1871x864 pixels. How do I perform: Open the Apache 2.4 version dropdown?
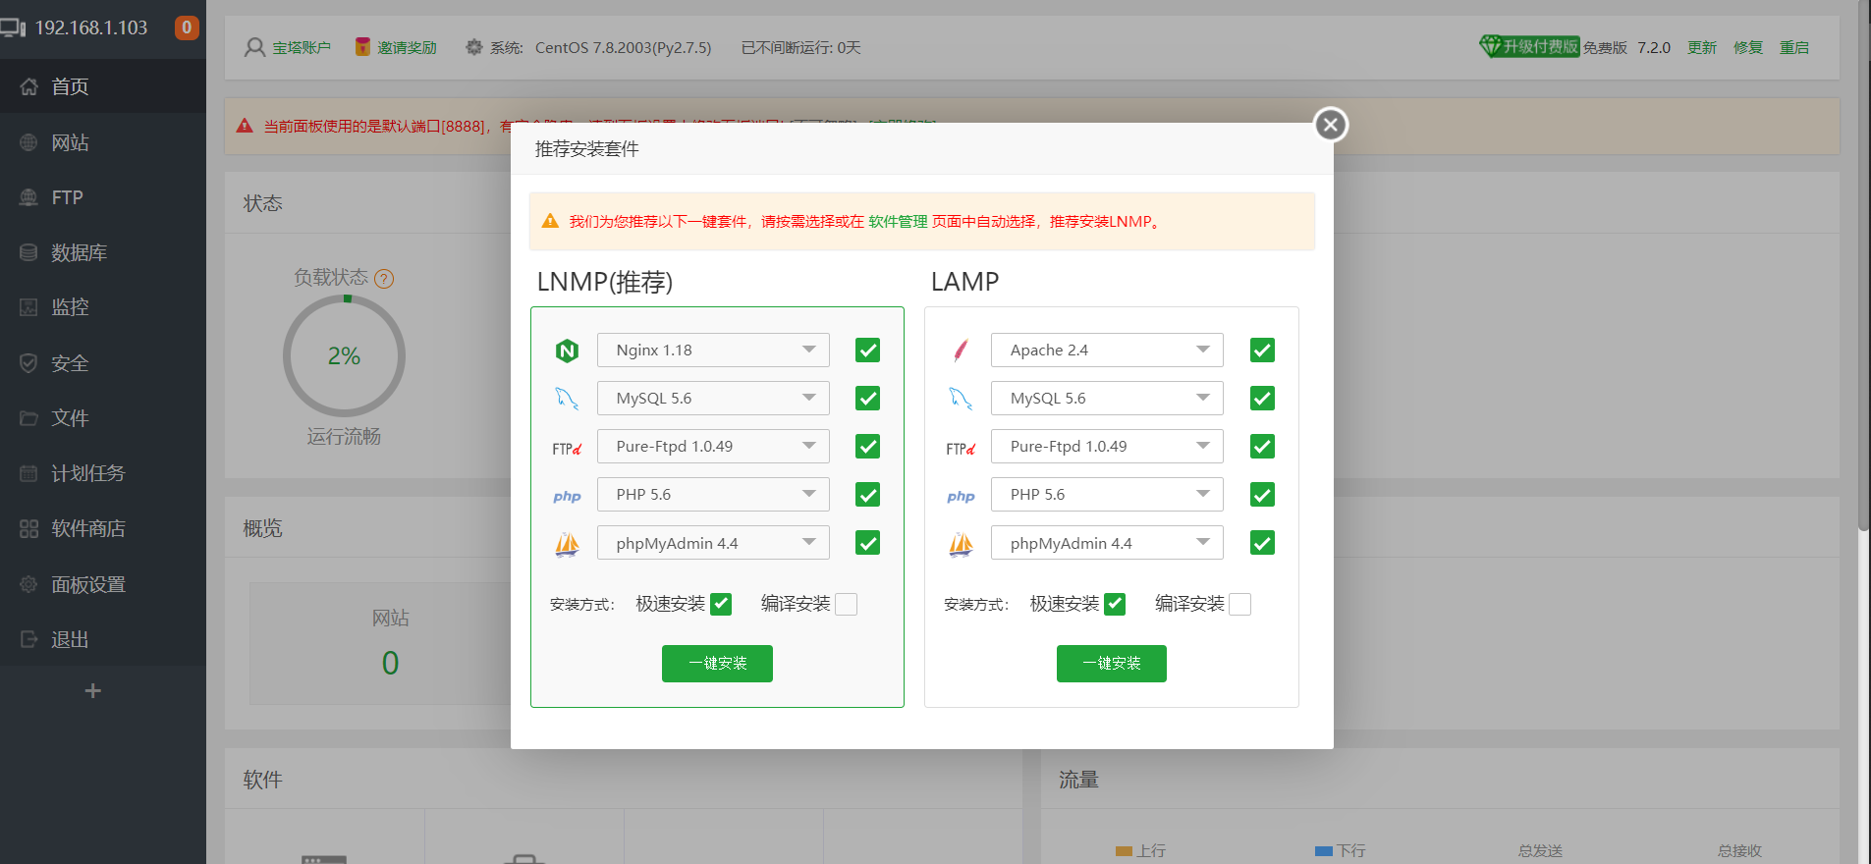pyautogui.click(x=1107, y=351)
